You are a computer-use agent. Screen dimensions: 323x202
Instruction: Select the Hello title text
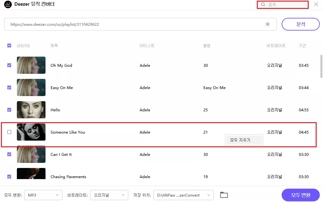click(55, 110)
